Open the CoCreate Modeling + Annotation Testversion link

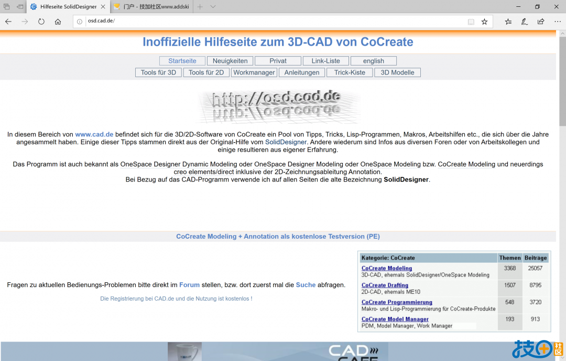tap(278, 236)
